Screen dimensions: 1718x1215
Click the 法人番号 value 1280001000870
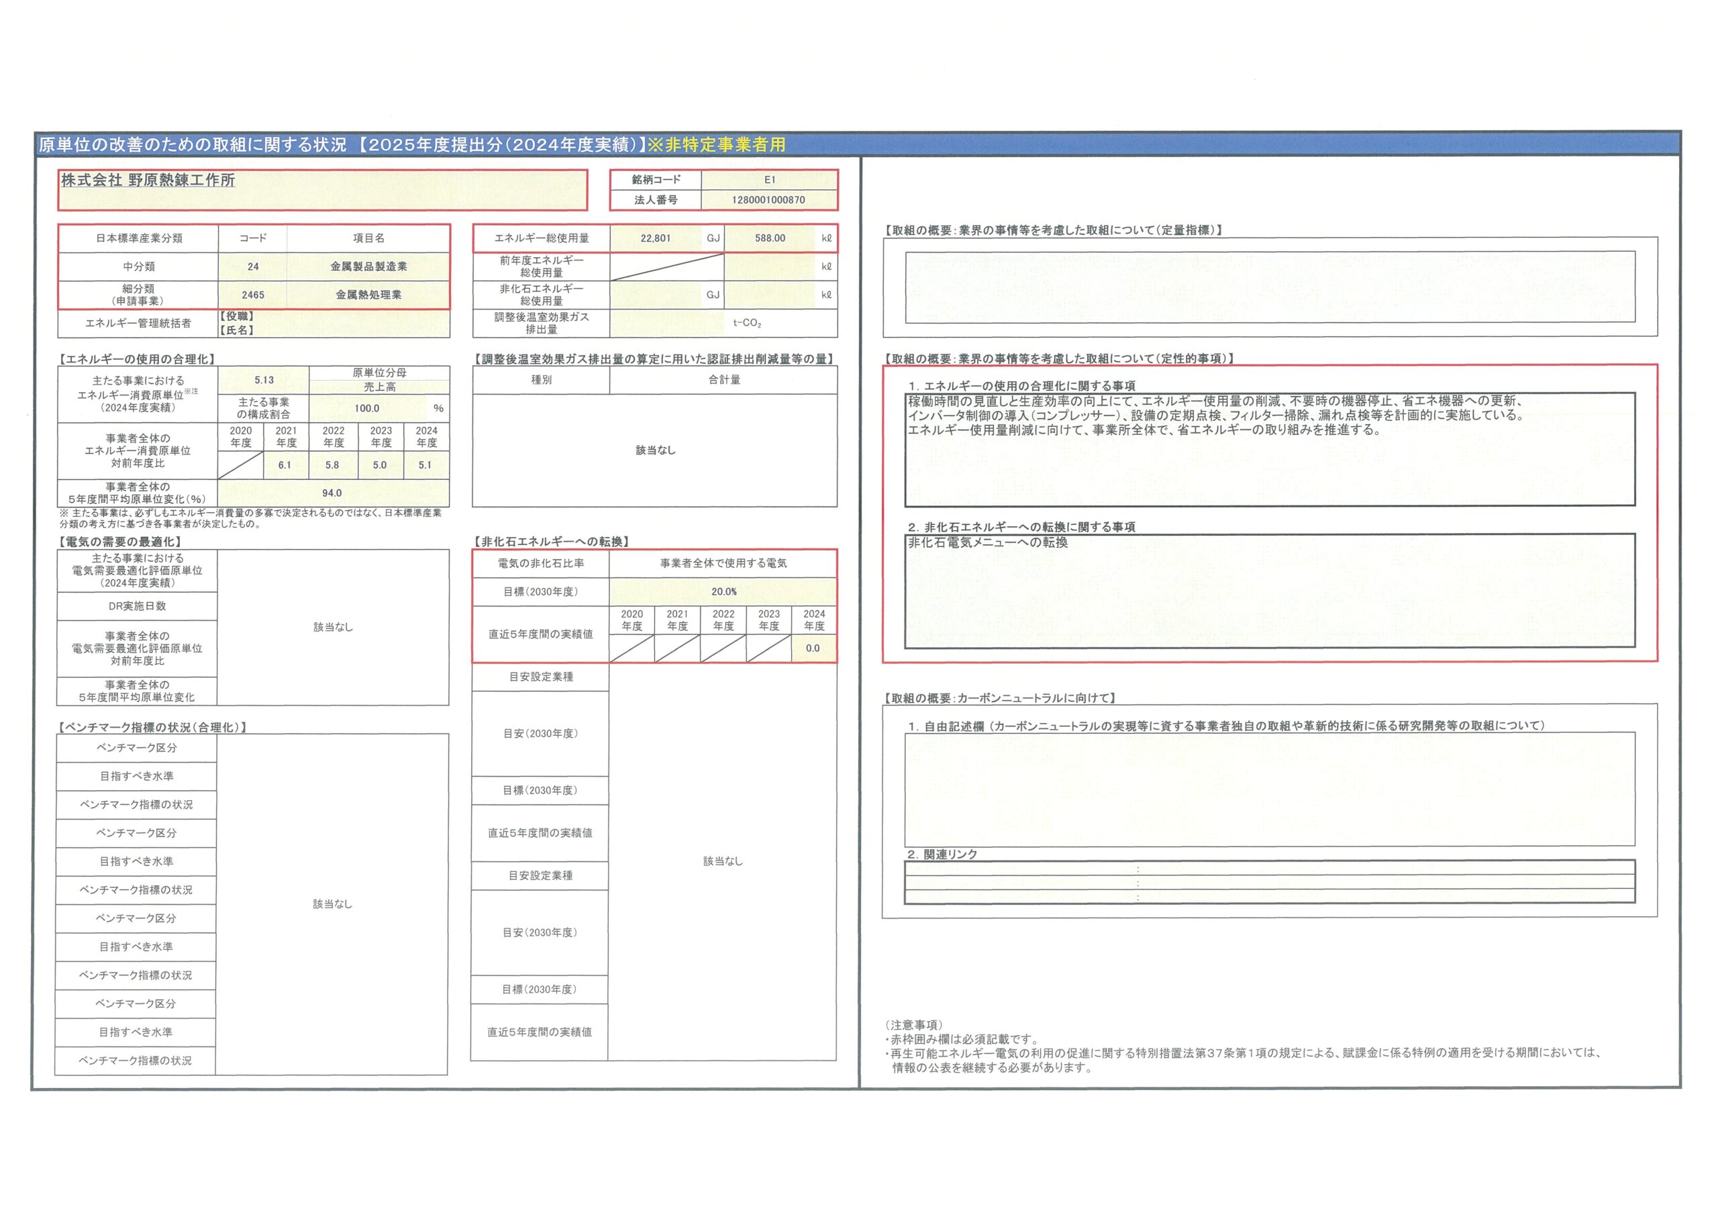(768, 200)
